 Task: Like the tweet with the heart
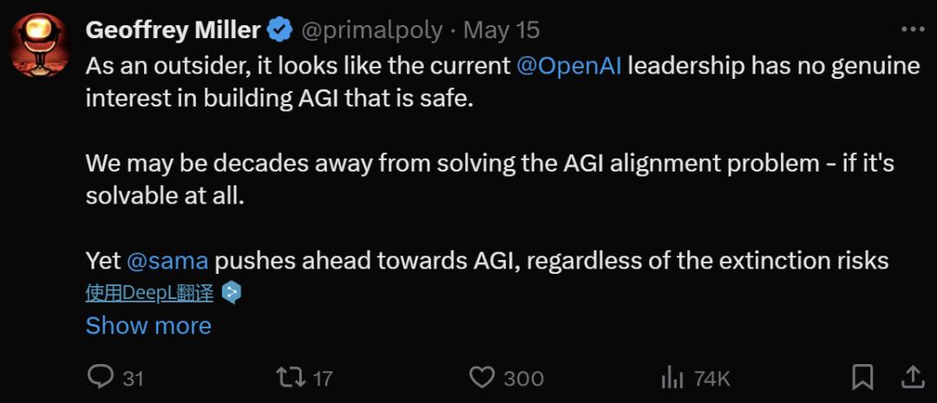[482, 377]
